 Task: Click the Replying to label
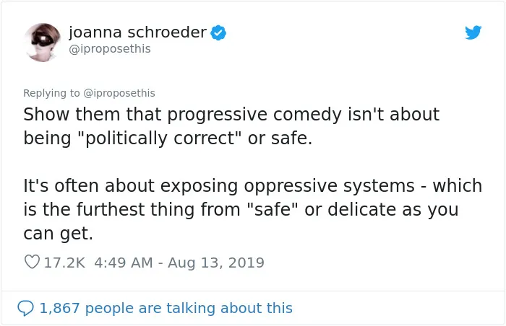(51, 93)
